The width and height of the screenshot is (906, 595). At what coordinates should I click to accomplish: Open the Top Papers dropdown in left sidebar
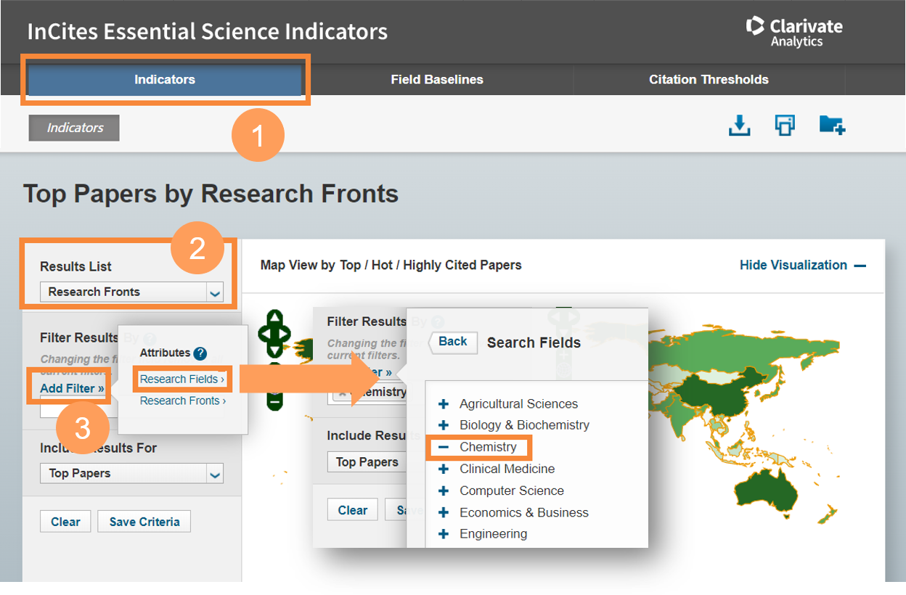[x=131, y=474]
